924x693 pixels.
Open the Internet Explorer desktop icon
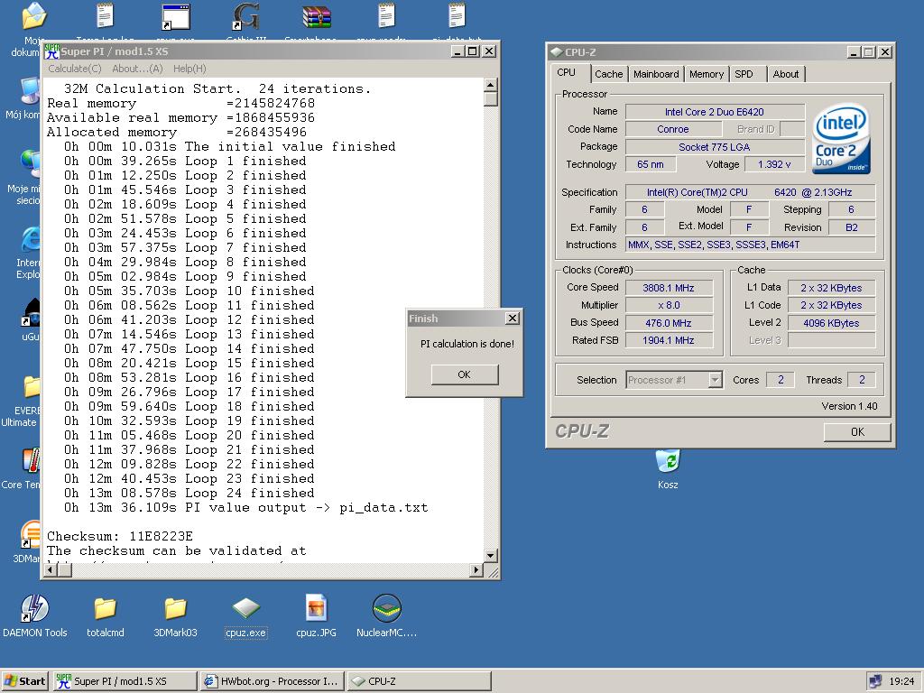(30, 239)
